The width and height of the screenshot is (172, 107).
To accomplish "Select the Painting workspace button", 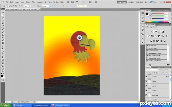I will click(x=139, y=2).
